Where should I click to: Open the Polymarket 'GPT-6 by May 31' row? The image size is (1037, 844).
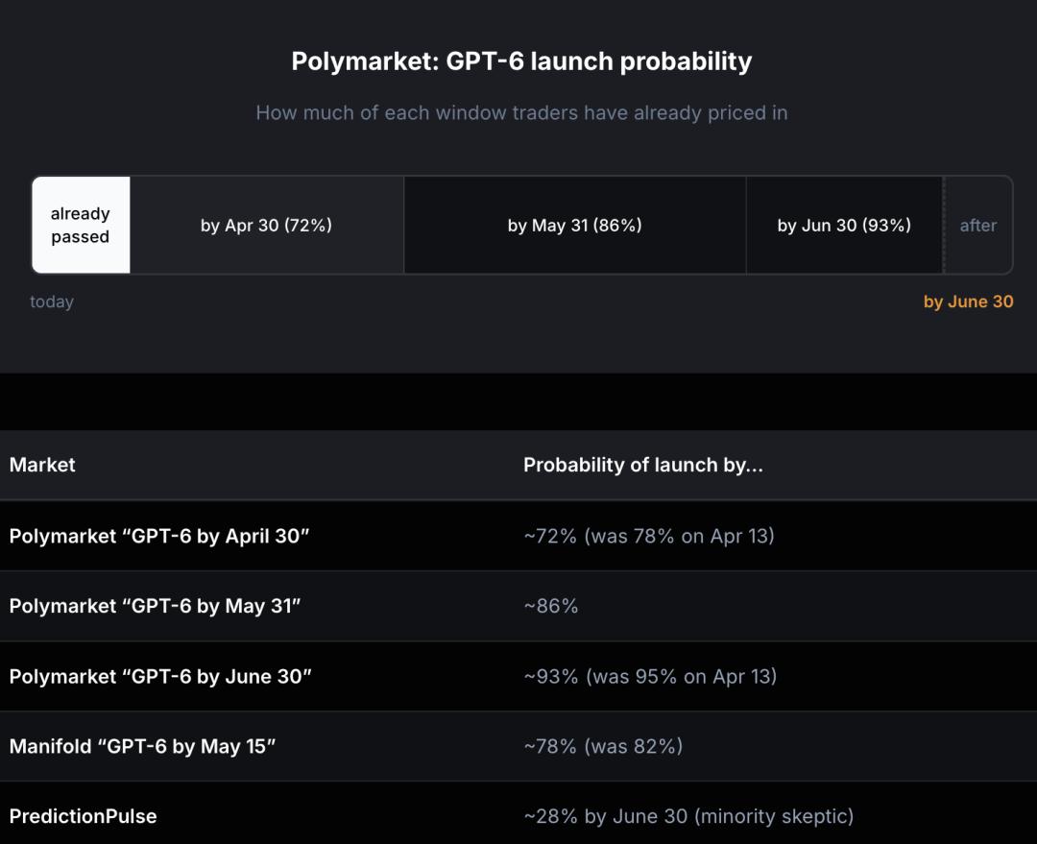pos(155,606)
